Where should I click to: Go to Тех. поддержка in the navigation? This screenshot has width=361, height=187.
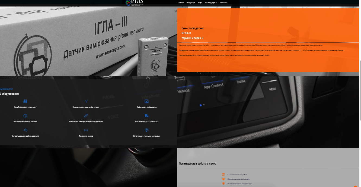tap(211, 3)
